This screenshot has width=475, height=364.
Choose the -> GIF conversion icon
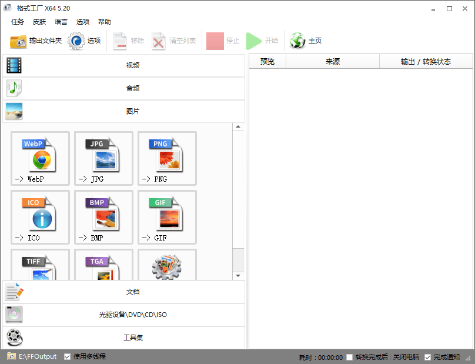coord(167,218)
